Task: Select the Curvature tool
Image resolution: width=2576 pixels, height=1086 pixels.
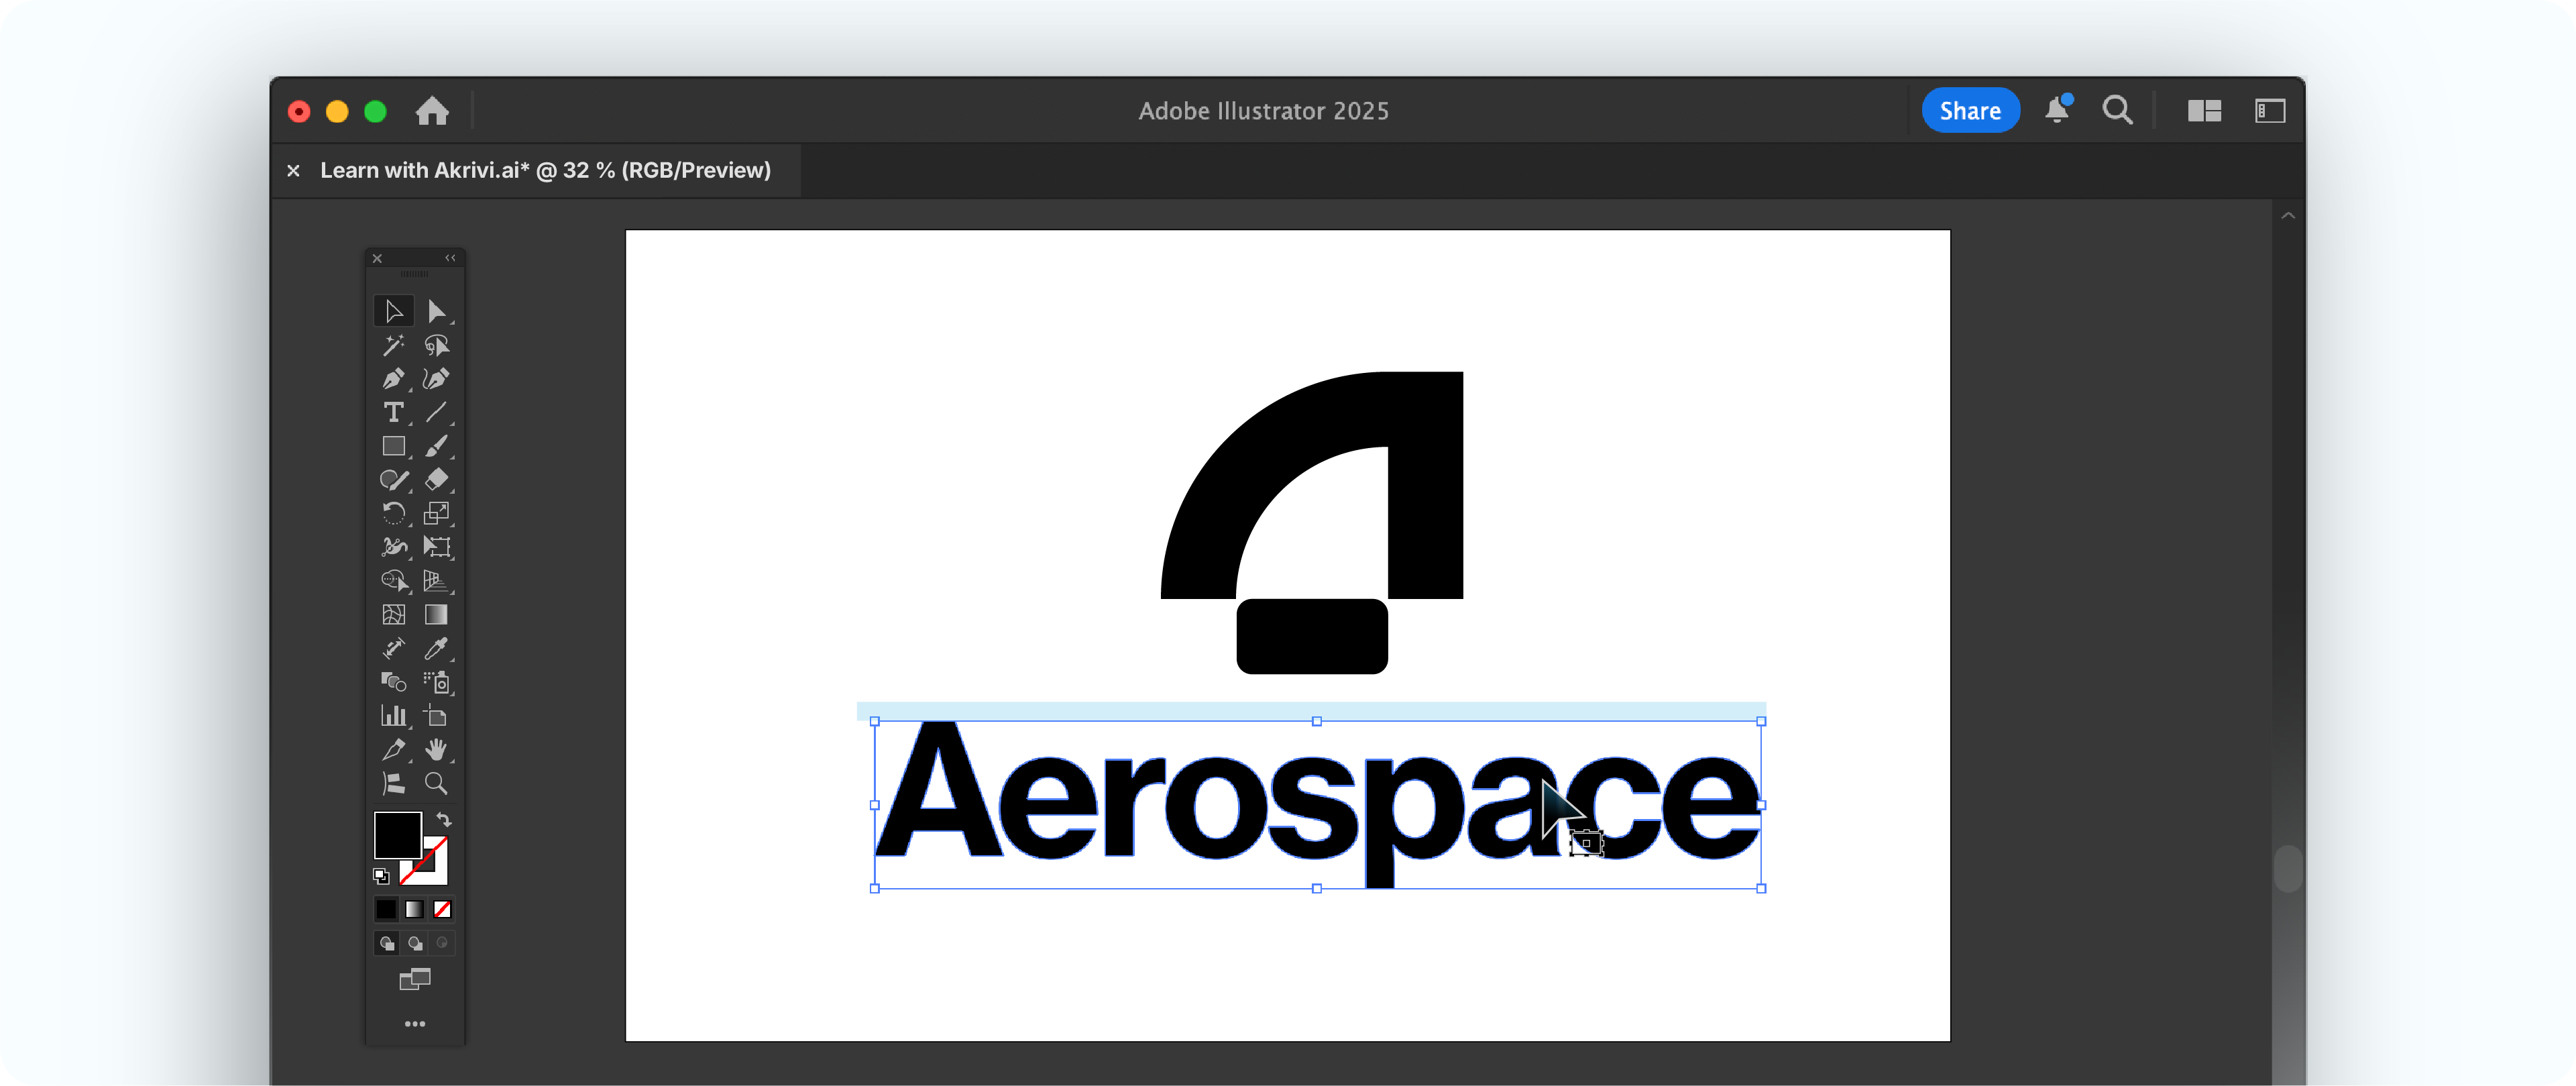Action: [x=436, y=379]
